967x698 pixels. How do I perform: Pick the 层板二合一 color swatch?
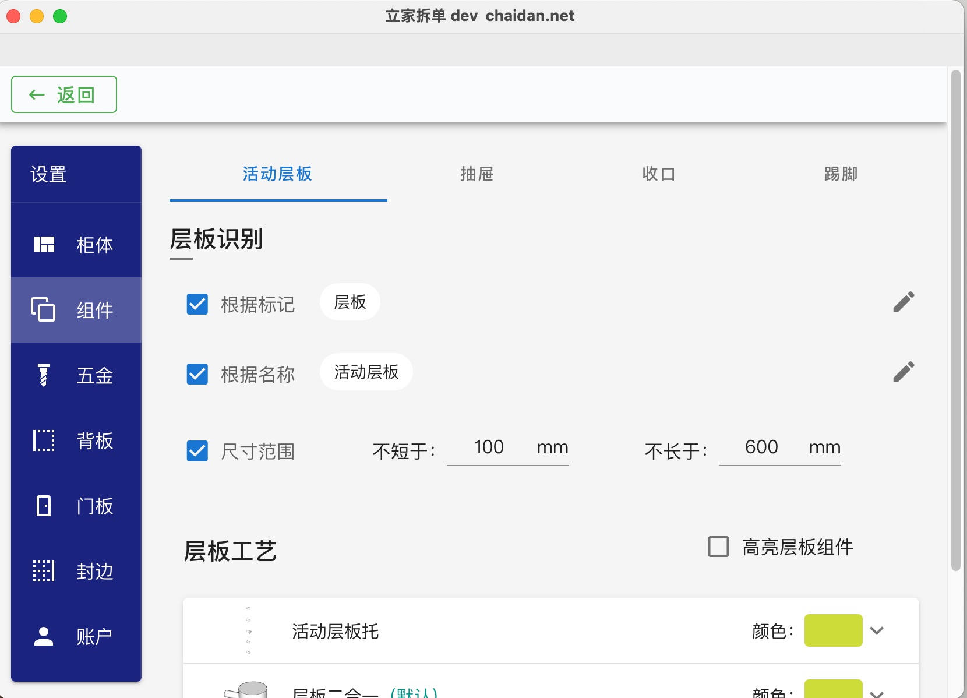834,689
